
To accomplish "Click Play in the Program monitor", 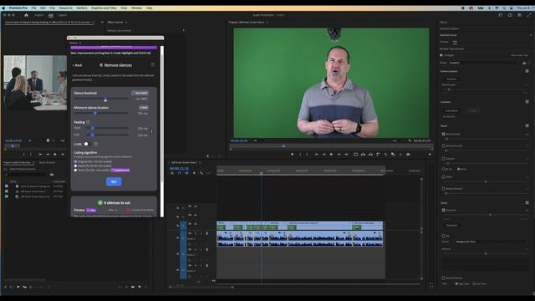I will [331, 155].
